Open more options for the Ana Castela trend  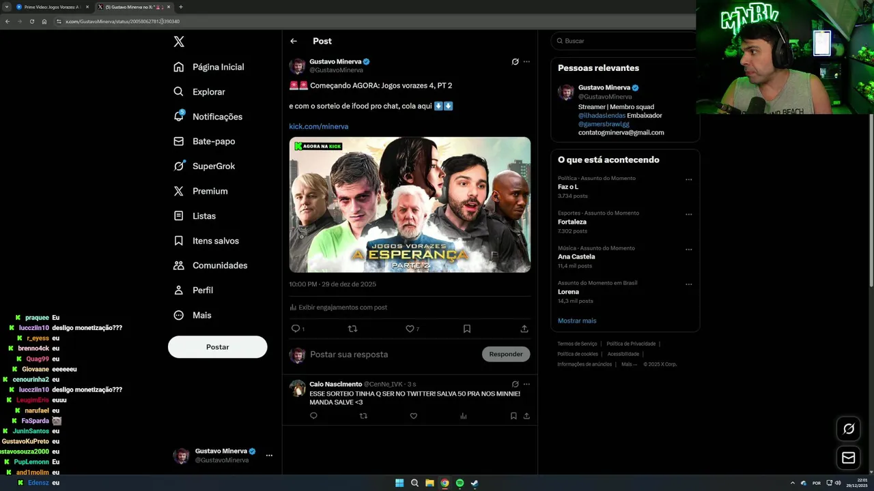688,250
